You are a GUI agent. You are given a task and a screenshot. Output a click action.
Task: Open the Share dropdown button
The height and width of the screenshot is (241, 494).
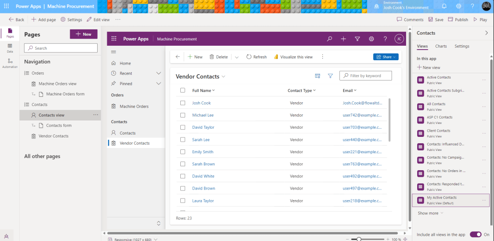point(386,57)
